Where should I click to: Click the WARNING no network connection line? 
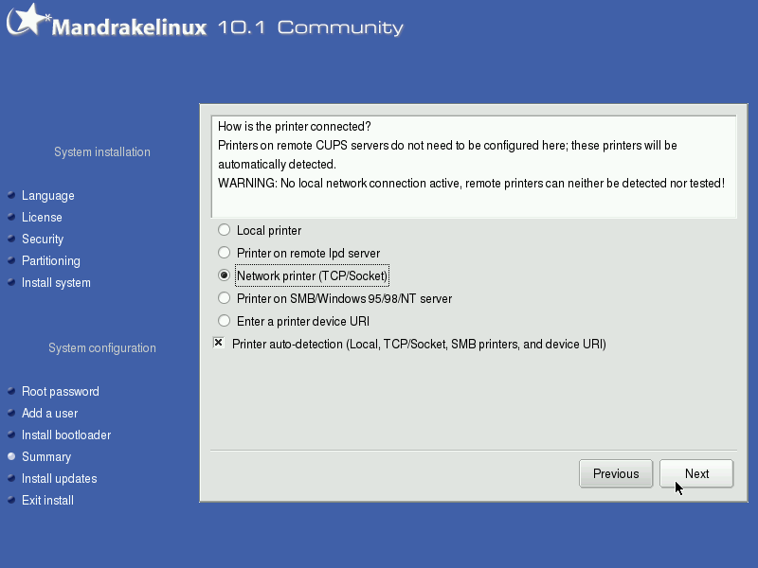pyautogui.click(x=471, y=183)
